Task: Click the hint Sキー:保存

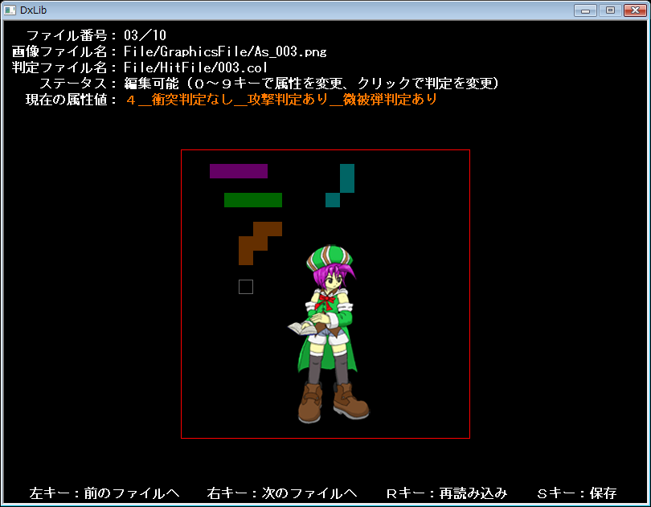Action: [577, 493]
